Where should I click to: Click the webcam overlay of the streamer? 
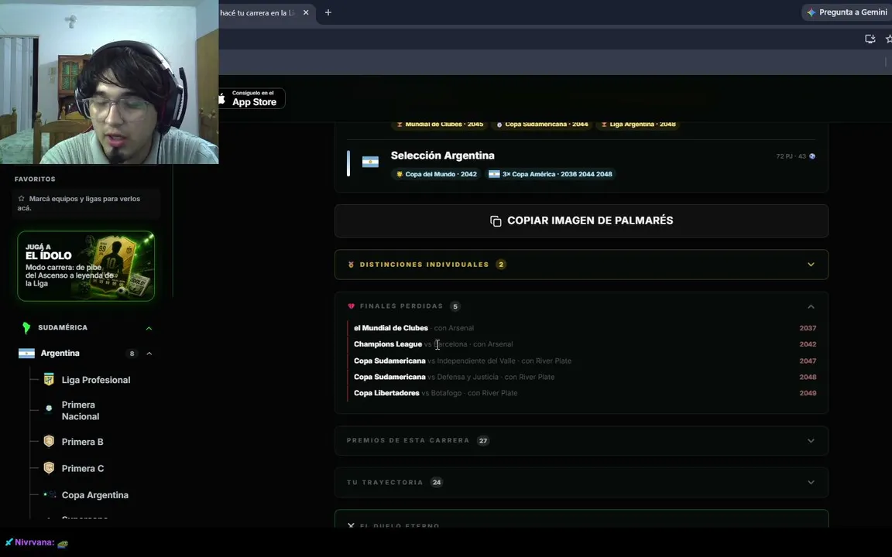[x=109, y=82]
